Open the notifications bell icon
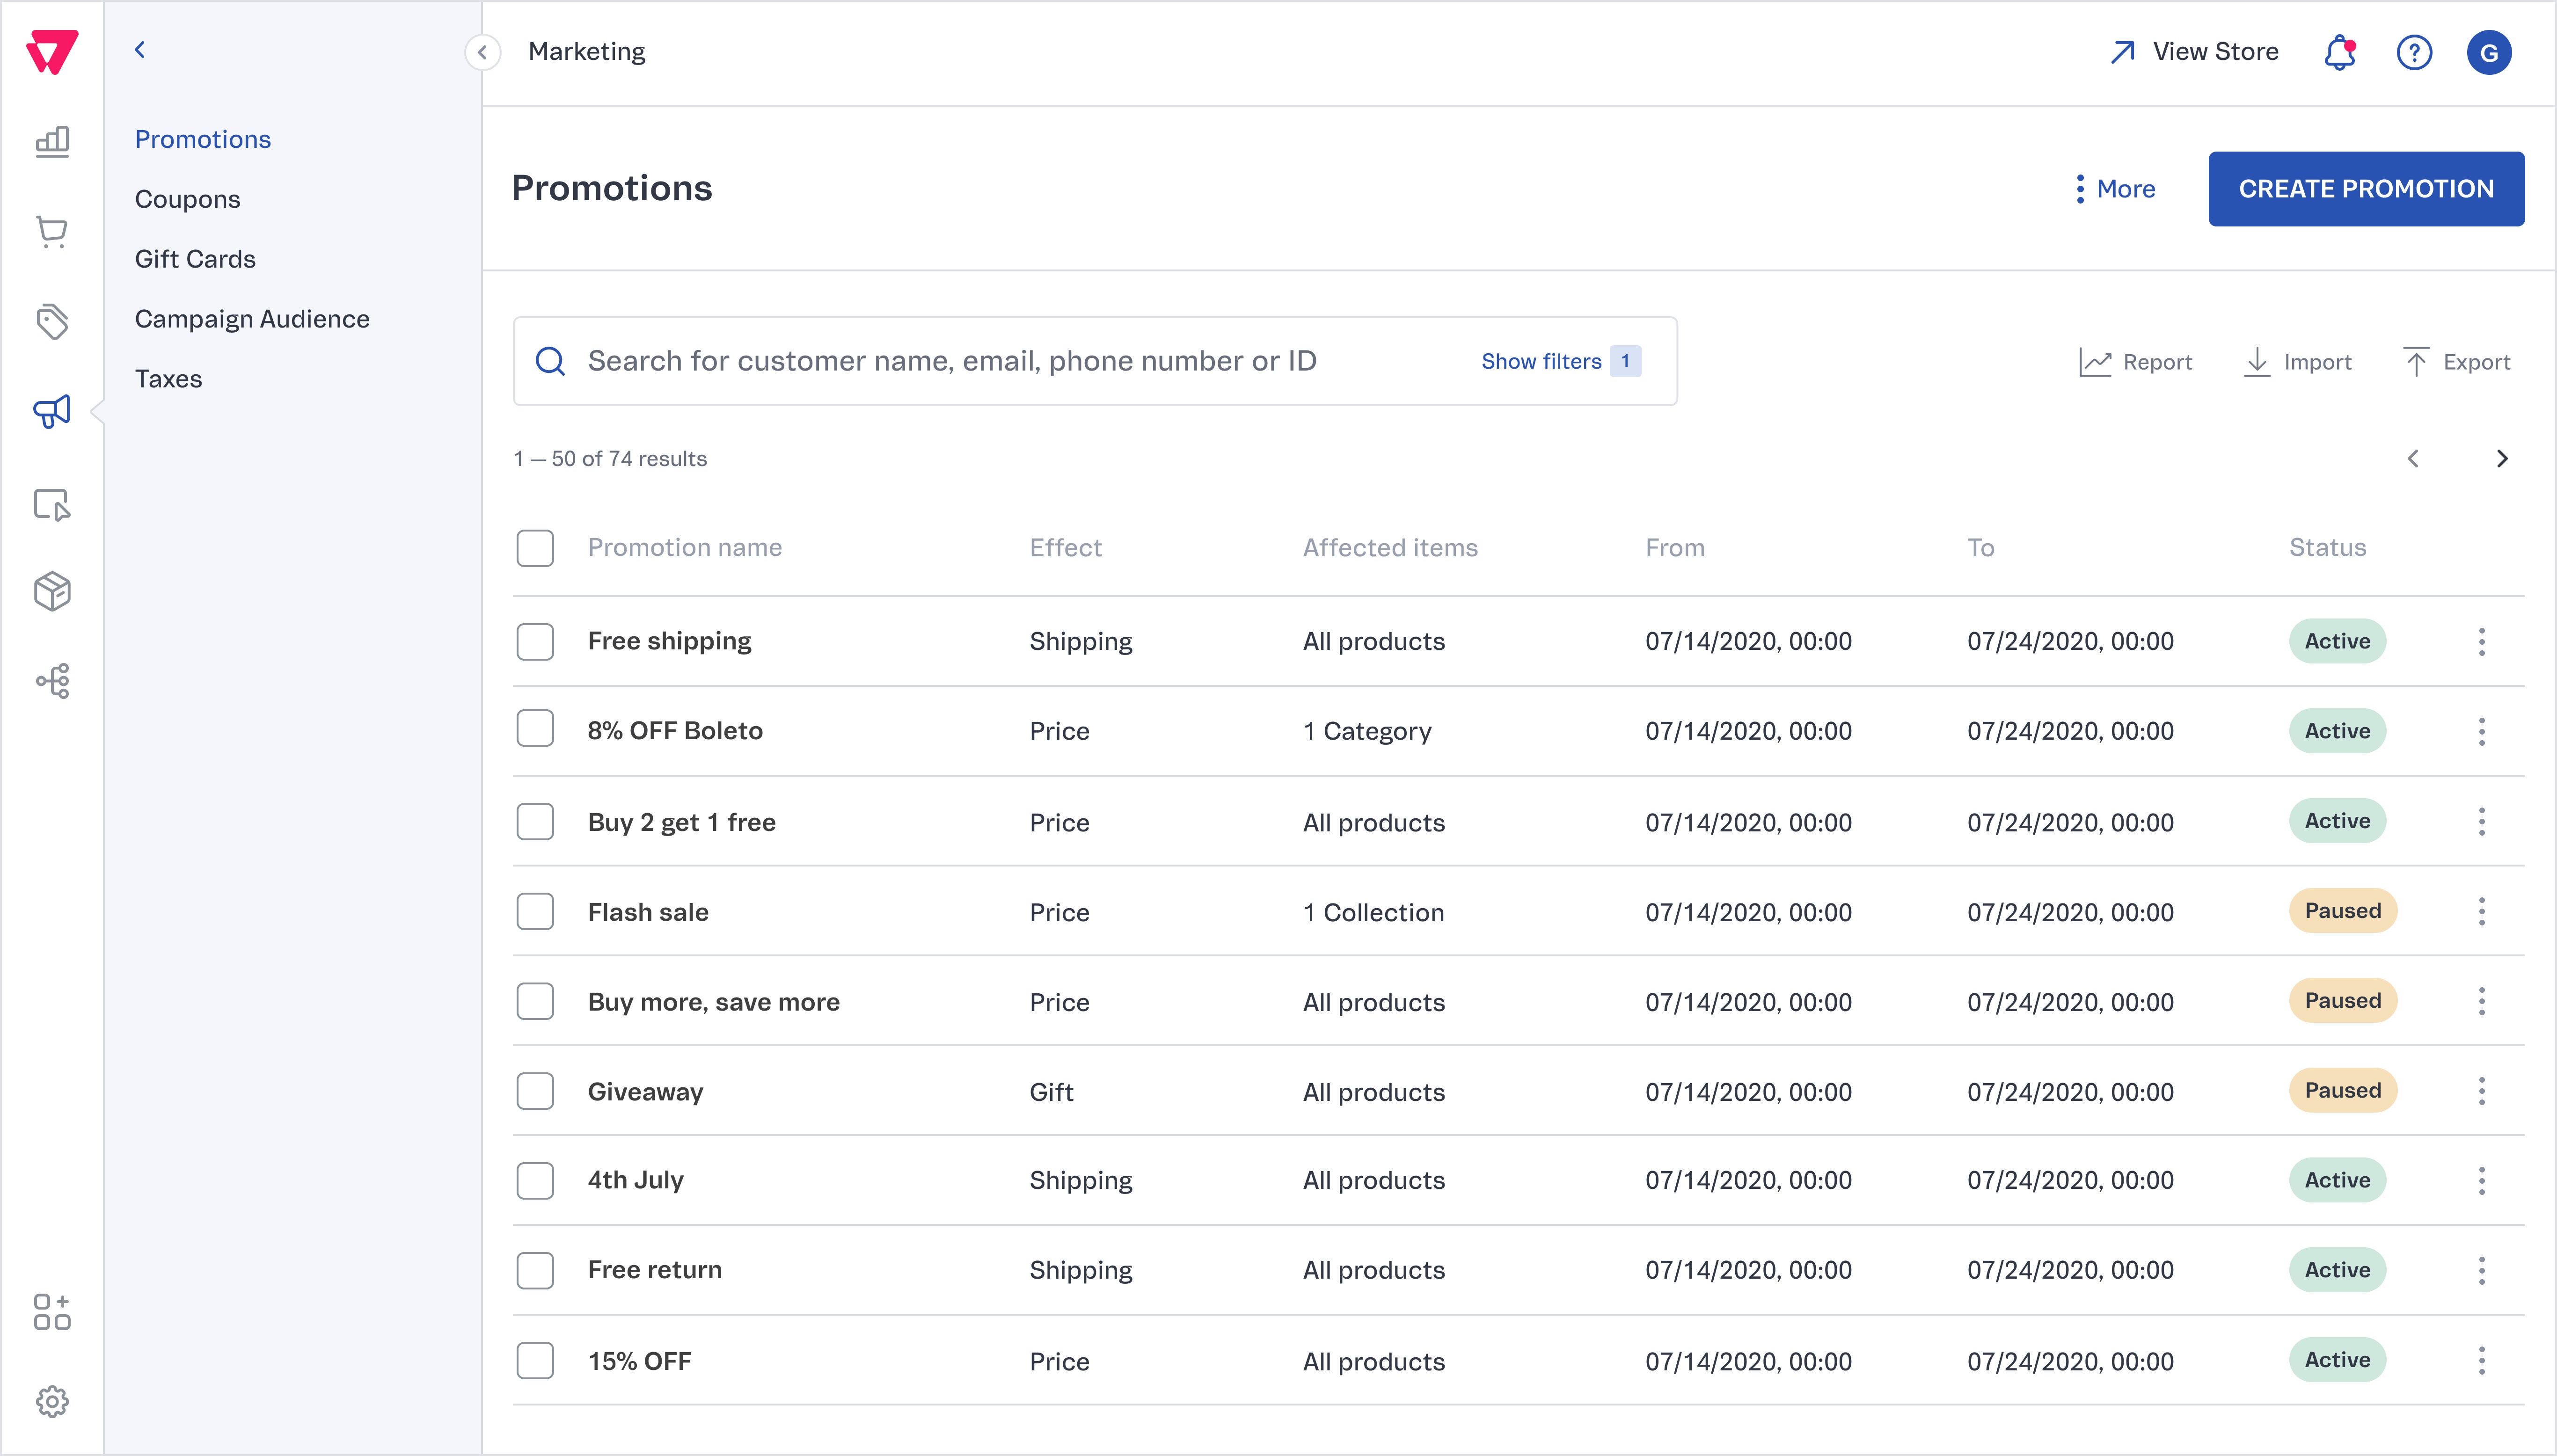The height and width of the screenshot is (1456, 2557). [x=2339, y=52]
